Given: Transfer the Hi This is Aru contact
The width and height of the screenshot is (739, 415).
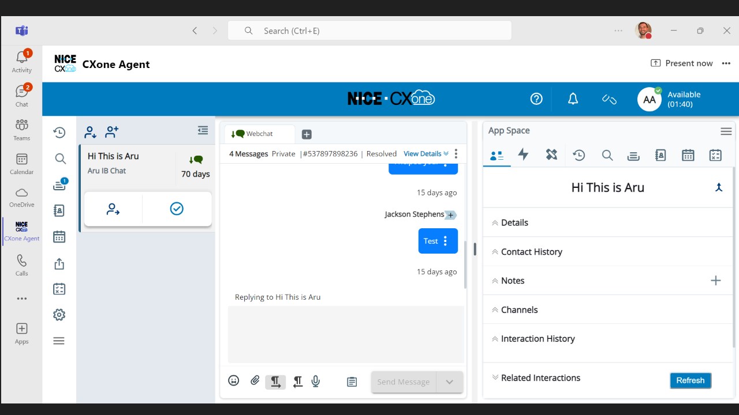Looking at the screenshot, I should [113, 209].
